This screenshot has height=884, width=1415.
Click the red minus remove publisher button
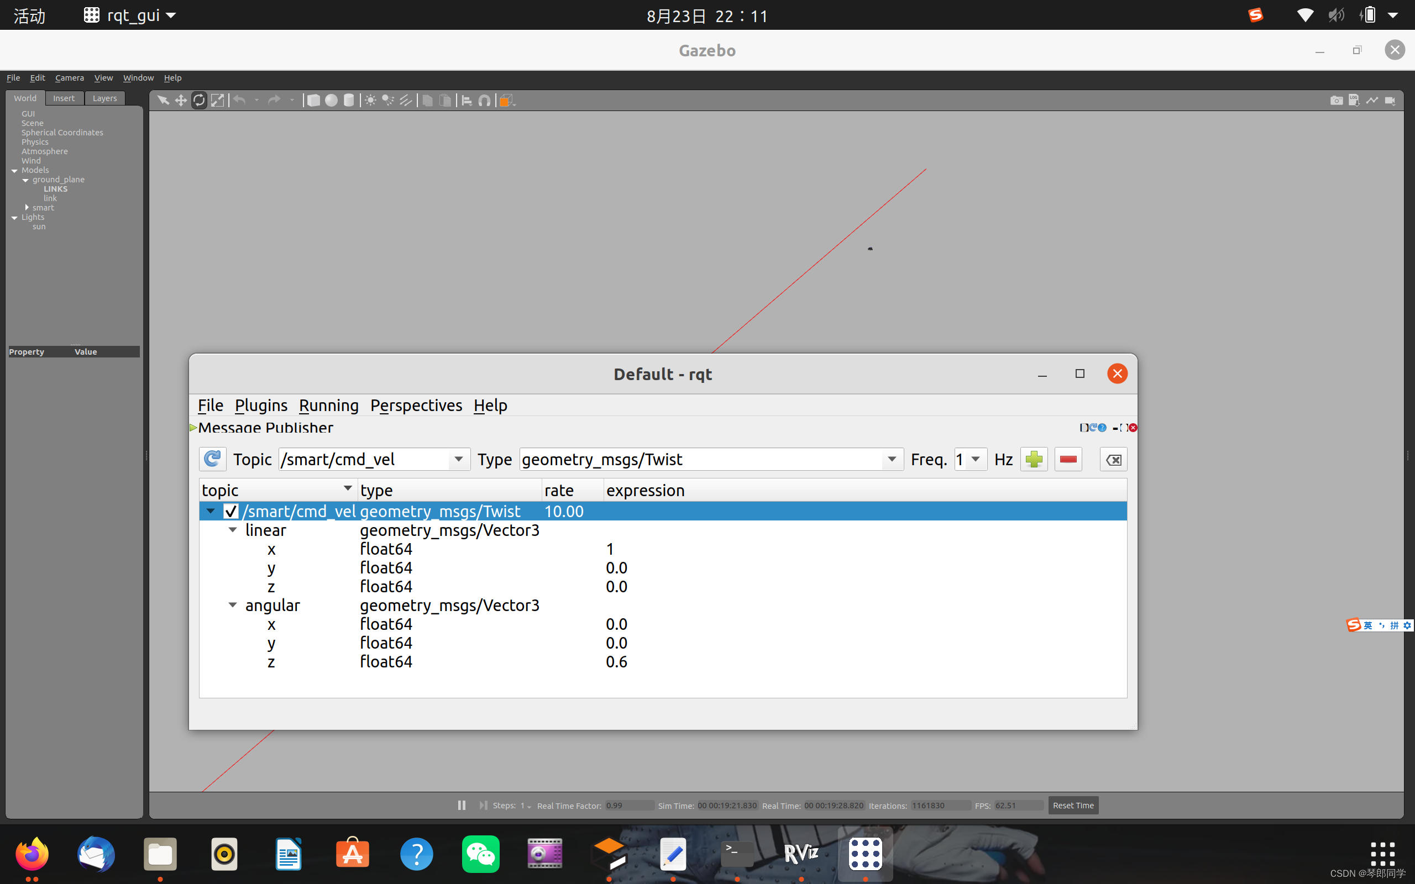coord(1068,460)
